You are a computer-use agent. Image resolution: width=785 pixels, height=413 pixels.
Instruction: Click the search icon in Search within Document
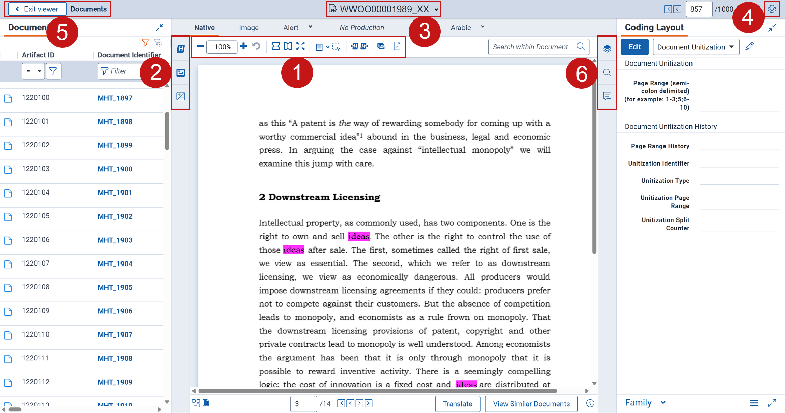tap(581, 46)
